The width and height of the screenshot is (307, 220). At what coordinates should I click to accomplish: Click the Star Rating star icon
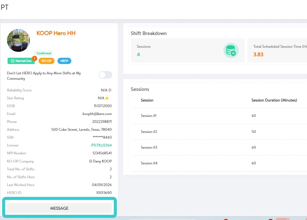[107, 98]
